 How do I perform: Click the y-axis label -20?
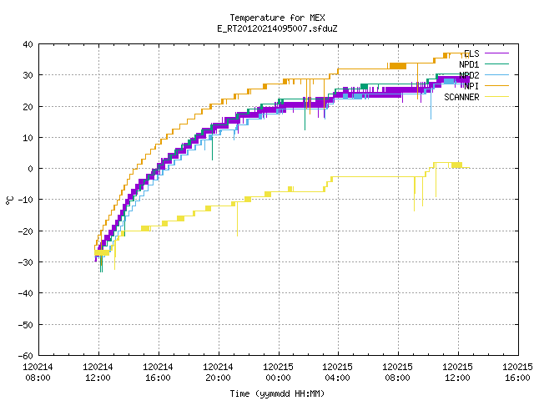(x=26, y=231)
